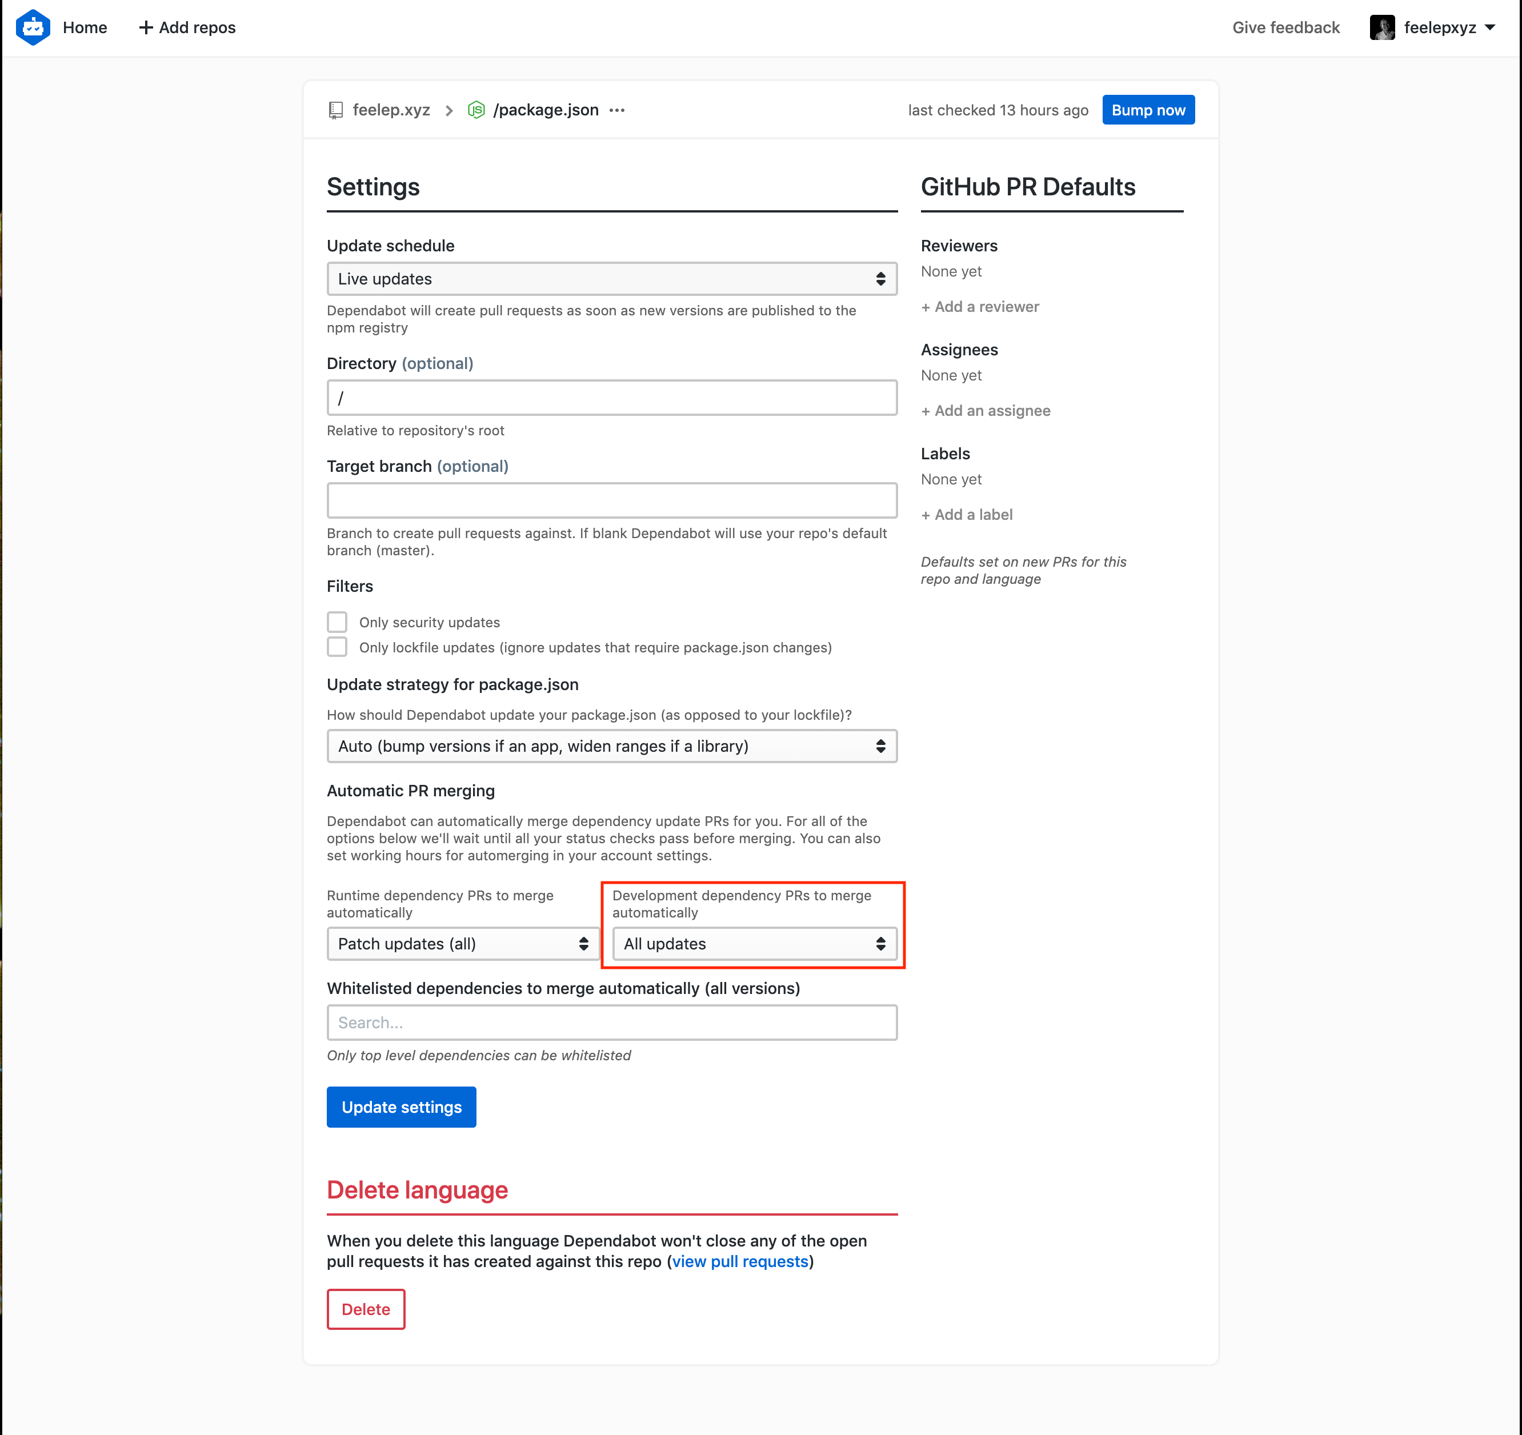Open Update strategy for package.json dropdown

(x=612, y=746)
